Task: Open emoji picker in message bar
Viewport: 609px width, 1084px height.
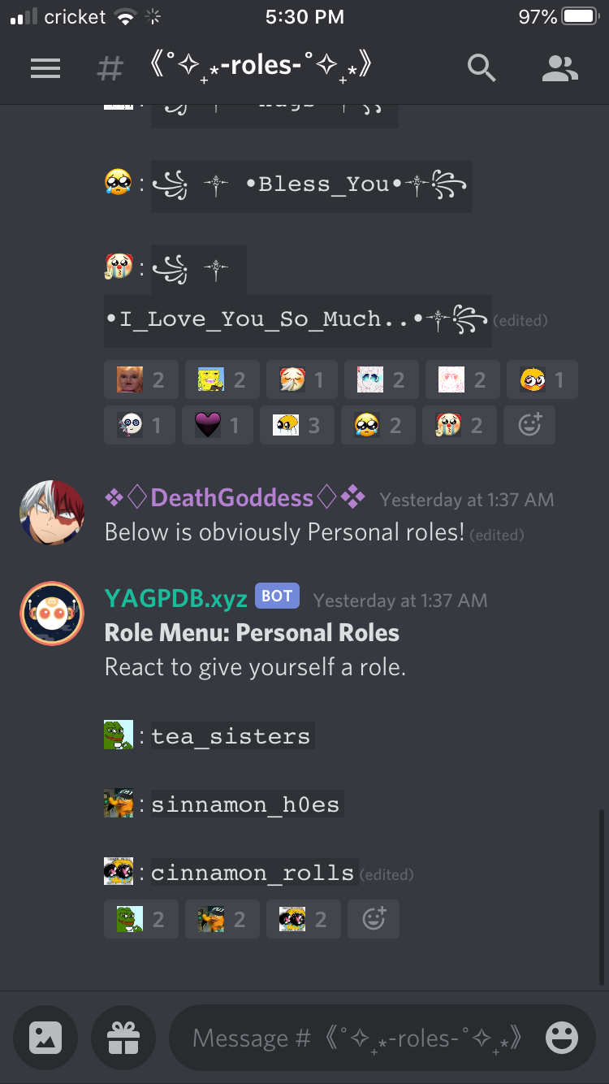Action: coord(562,1038)
